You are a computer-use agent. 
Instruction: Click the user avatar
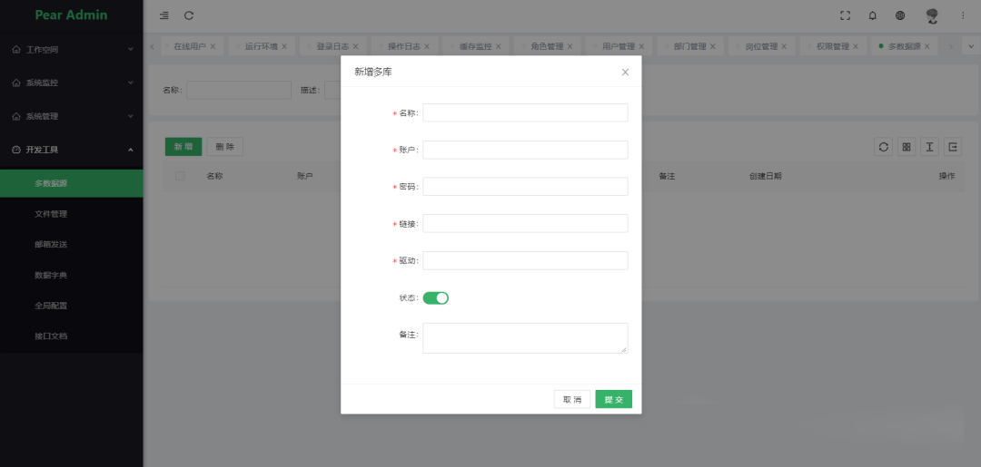tap(932, 16)
